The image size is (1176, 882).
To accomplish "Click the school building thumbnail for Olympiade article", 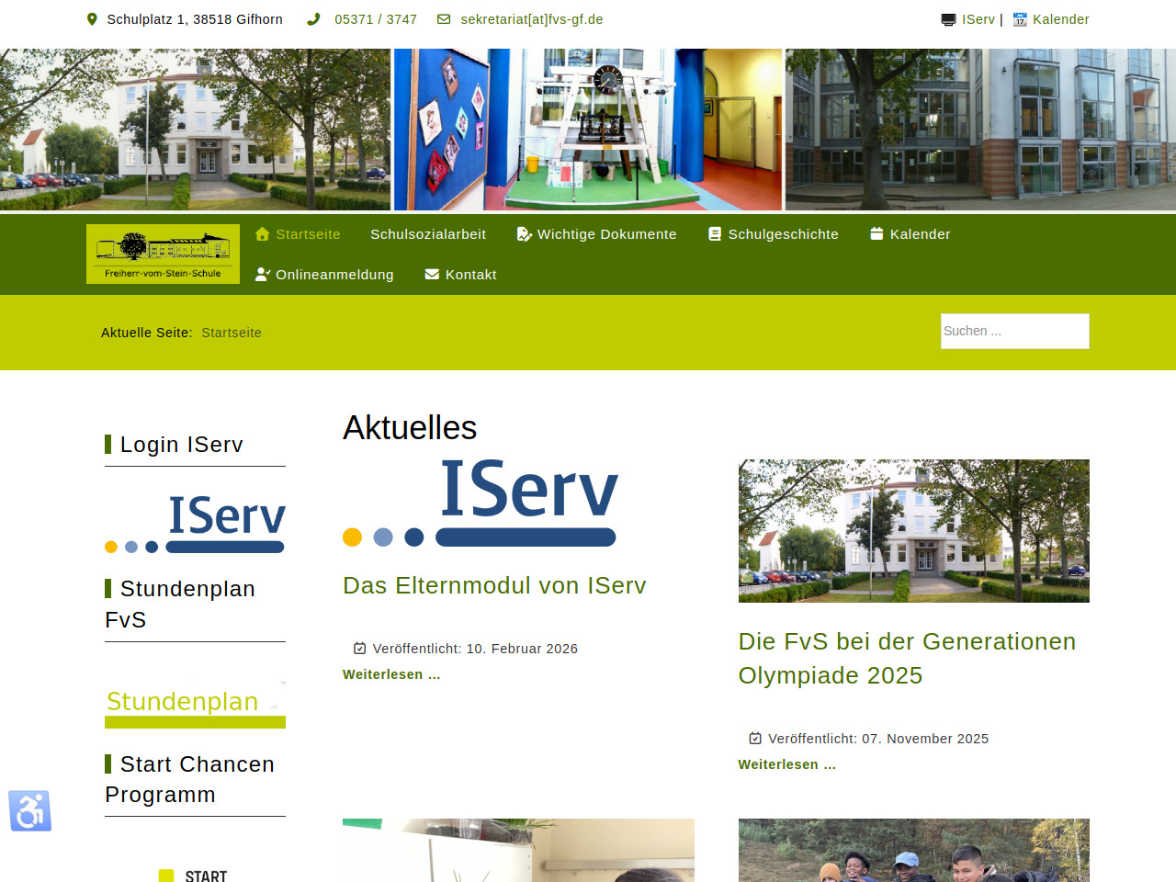I will (x=913, y=531).
